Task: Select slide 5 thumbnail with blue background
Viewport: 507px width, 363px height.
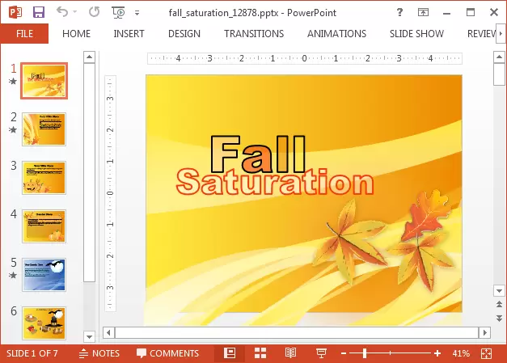Action: tap(44, 275)
